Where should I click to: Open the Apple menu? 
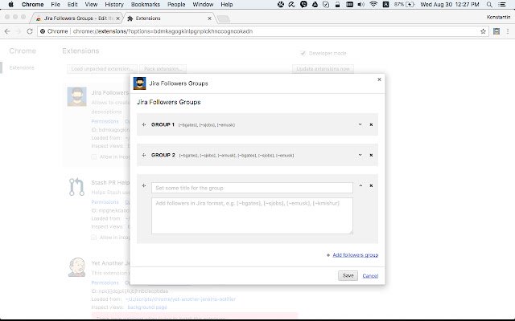pyautogui.click(x=10, y=4)
